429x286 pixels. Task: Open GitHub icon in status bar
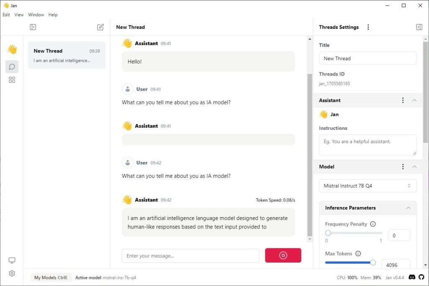click(421, 277)
